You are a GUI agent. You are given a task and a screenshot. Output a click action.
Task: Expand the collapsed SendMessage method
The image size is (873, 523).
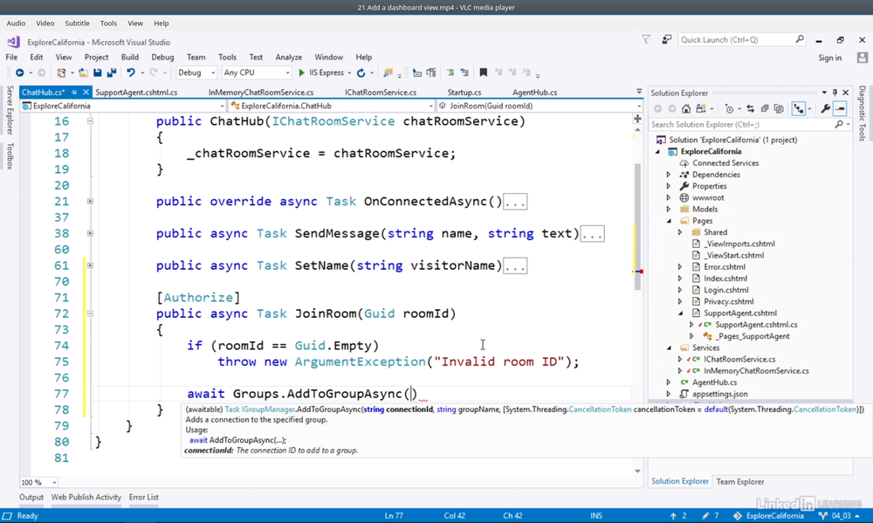point(90,233)
